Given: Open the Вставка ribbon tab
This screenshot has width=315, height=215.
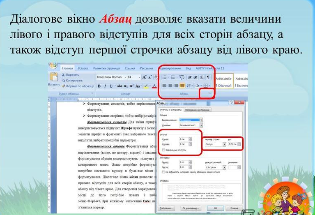Looking at the screenshot, I should pyautogui.click(x=83, y=68).
